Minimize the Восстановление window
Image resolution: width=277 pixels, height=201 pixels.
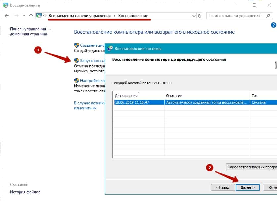(x=239, y=5)
